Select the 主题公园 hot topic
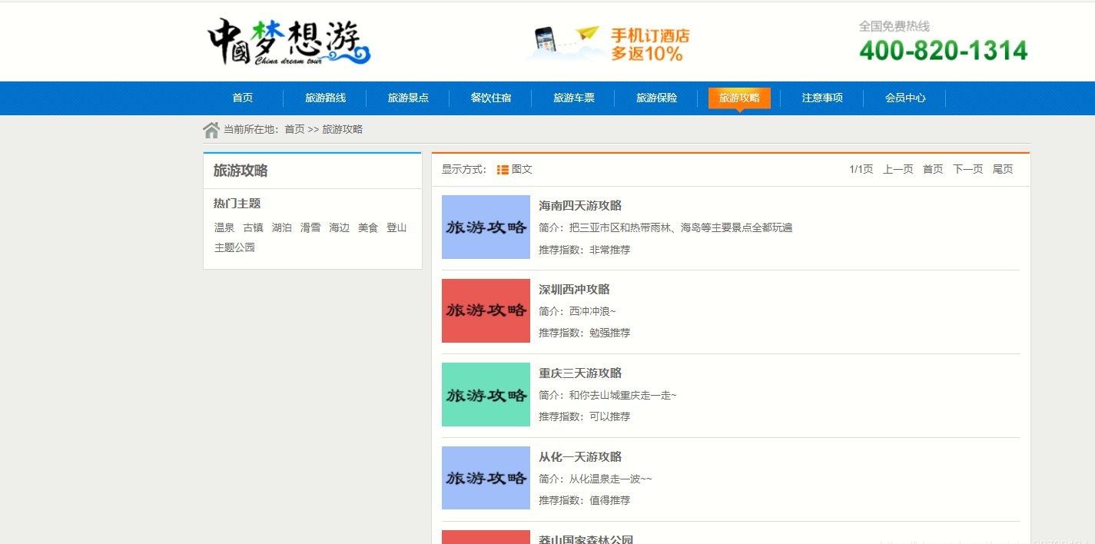This screenshot has height=544, width=1095. (x=234, y=248)
